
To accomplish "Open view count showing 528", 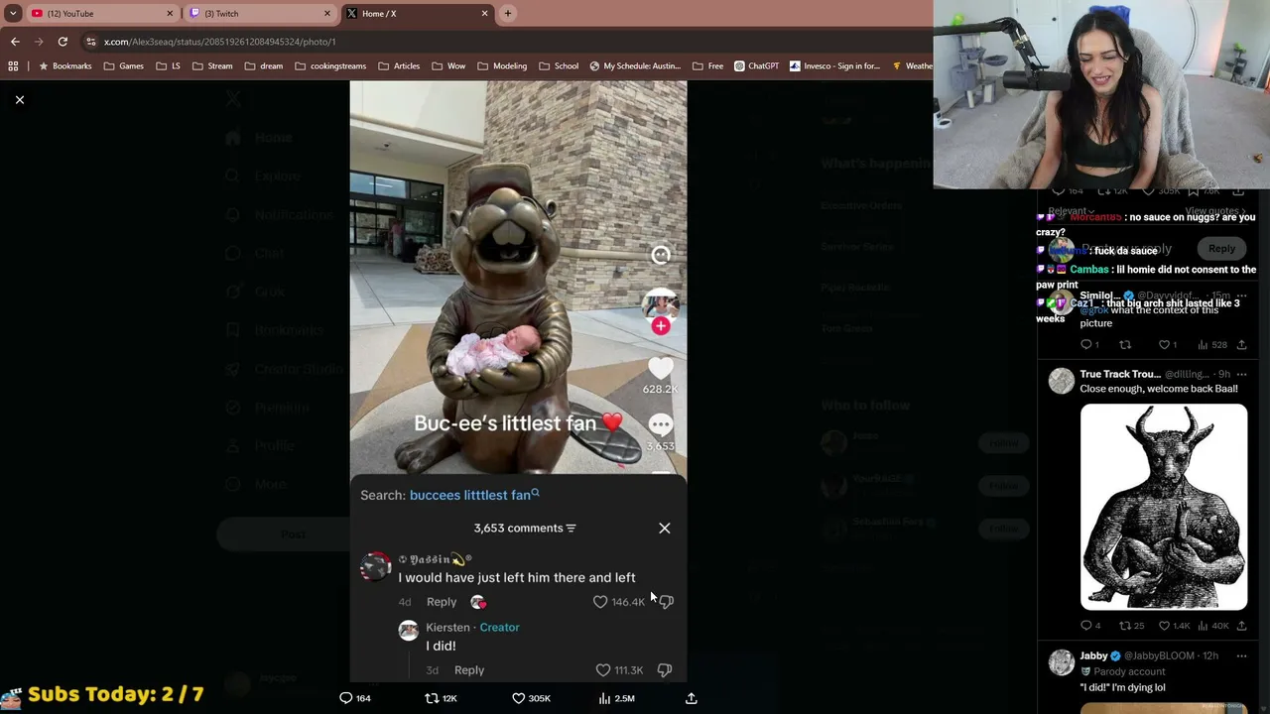I will 1212,345.
